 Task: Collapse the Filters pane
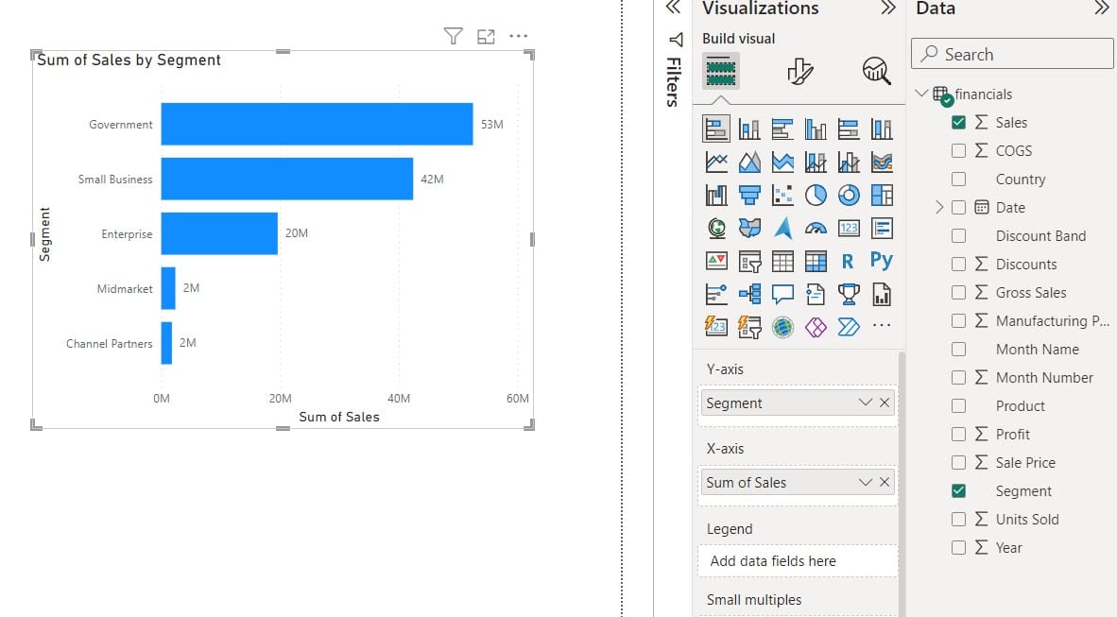pyautogui.click(x=673, y=9)
